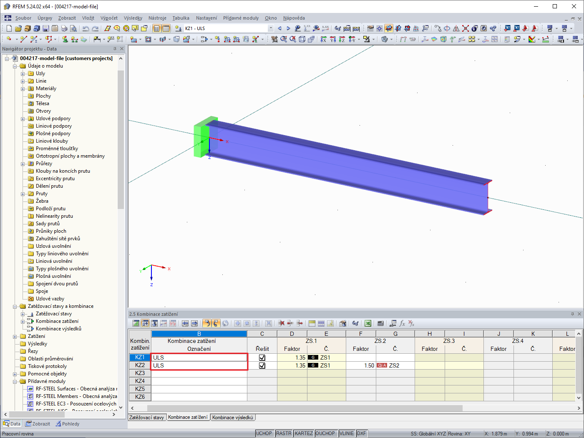Redo the last undone action

pyautogui.click(x=95, y=28)
